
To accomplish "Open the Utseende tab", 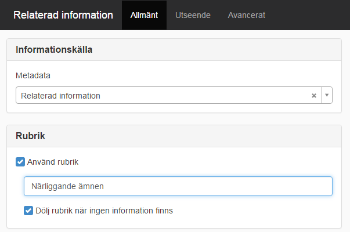I will [x=193, y=15].
